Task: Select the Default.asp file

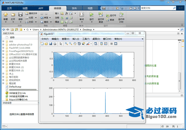Action: pyautogui.click(x=15, y=87)
